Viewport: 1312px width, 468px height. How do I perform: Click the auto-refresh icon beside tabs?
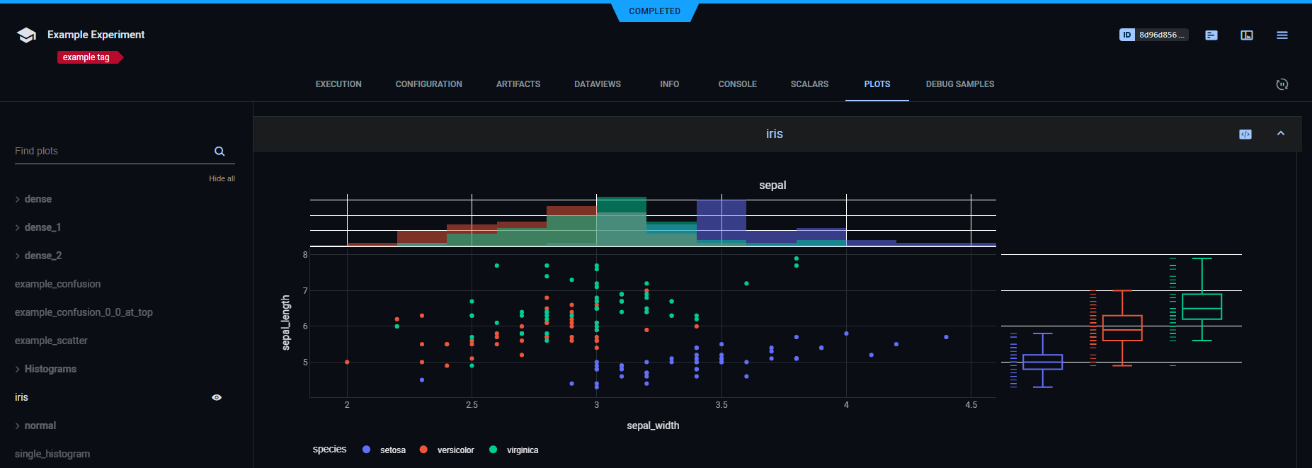(x=1282, y=84)
